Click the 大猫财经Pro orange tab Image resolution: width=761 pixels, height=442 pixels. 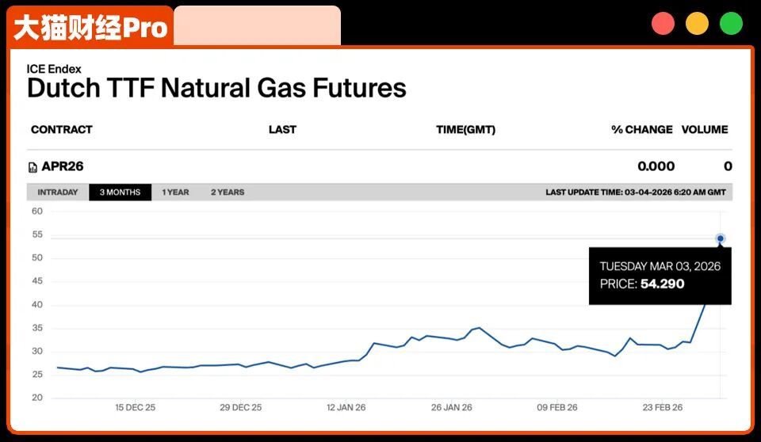90,28
